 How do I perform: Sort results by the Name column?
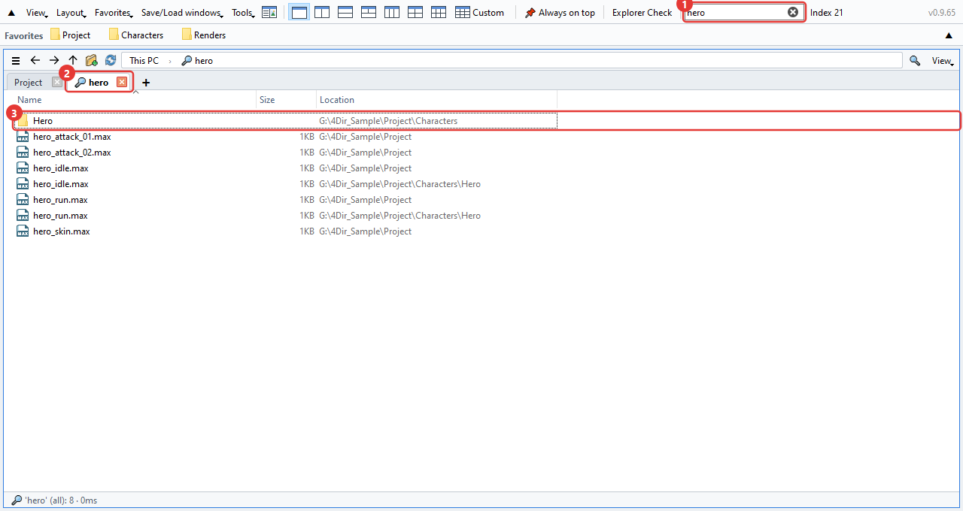click(134, 100)
